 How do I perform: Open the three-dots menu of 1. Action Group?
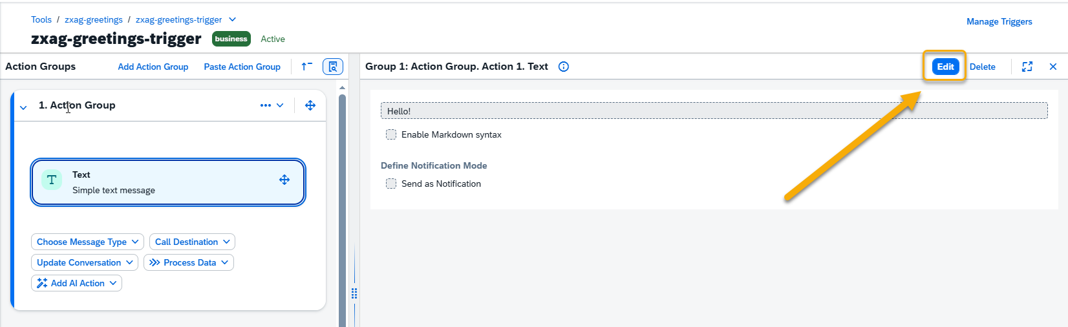click(x=266, y=105)
